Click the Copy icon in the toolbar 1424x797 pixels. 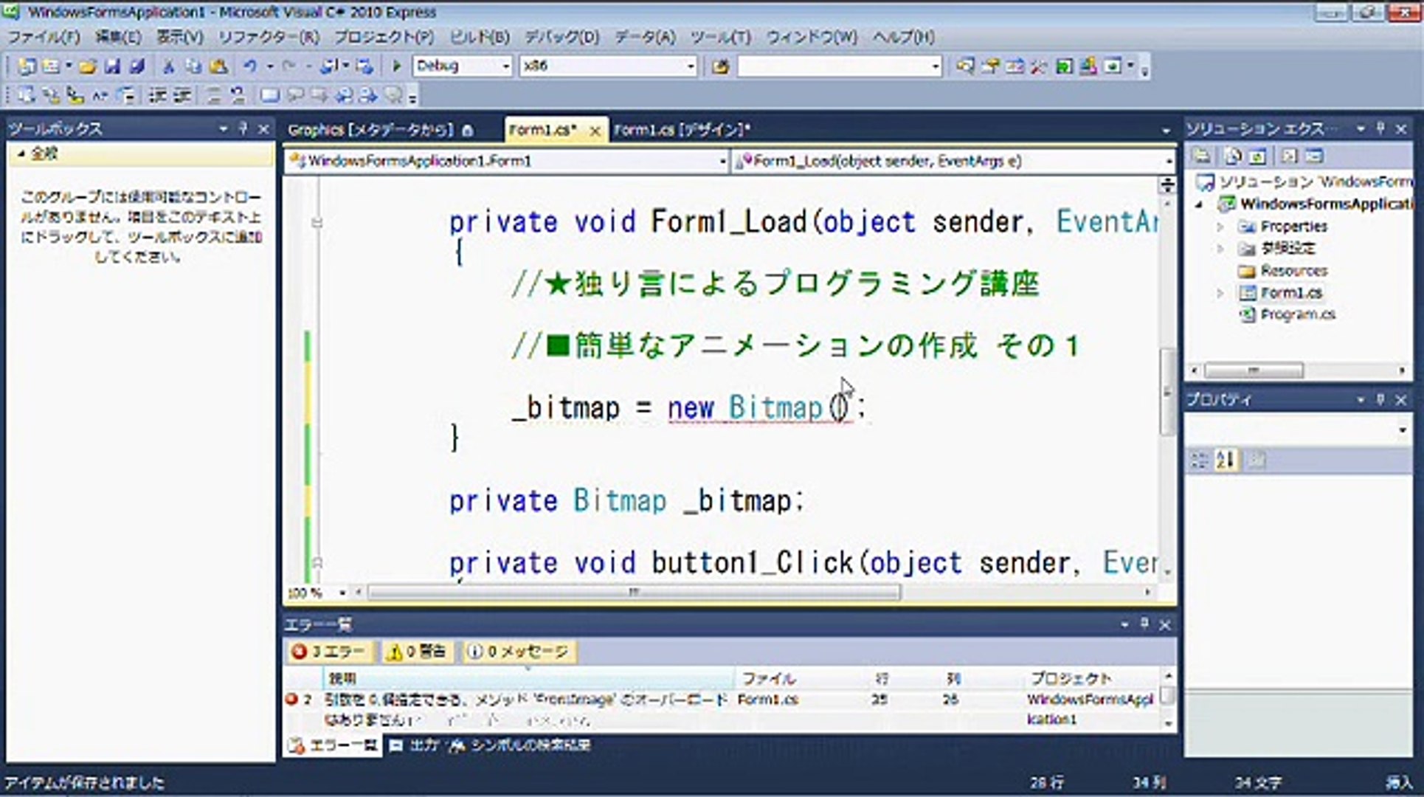193,66
